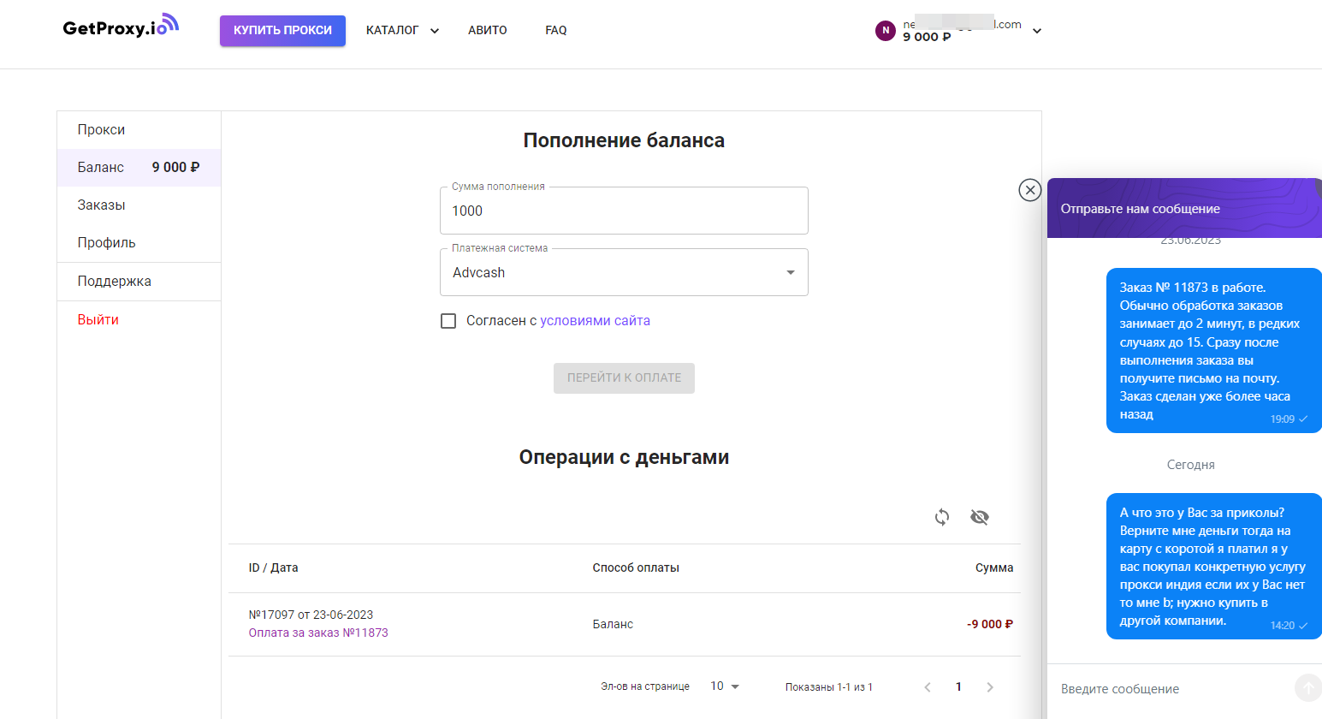Expand the Каталог menu

point(402,30)
